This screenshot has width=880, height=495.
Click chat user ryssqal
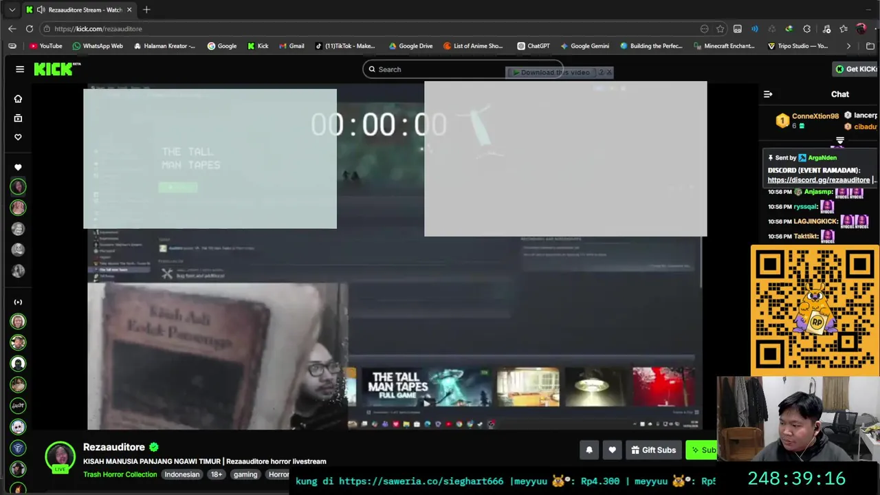805,206
